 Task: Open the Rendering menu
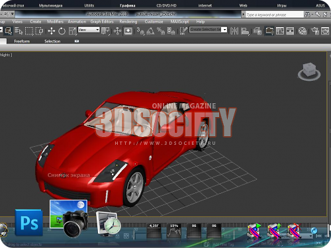[x=128, y=22]
